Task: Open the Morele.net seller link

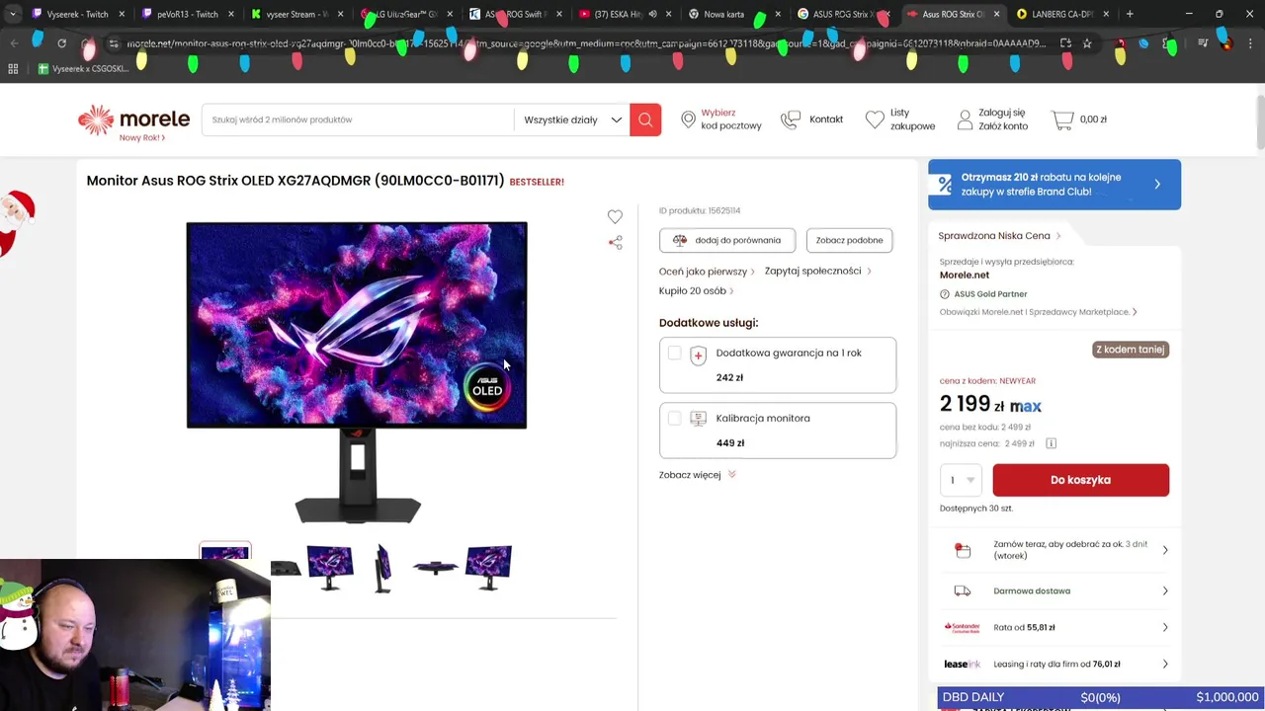Action: (965, 275)
